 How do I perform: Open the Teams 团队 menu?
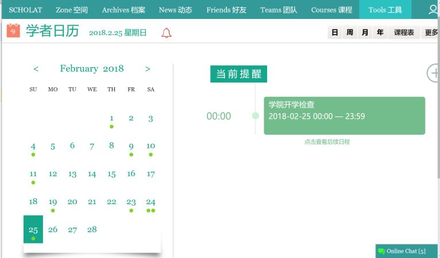(279, 10)
